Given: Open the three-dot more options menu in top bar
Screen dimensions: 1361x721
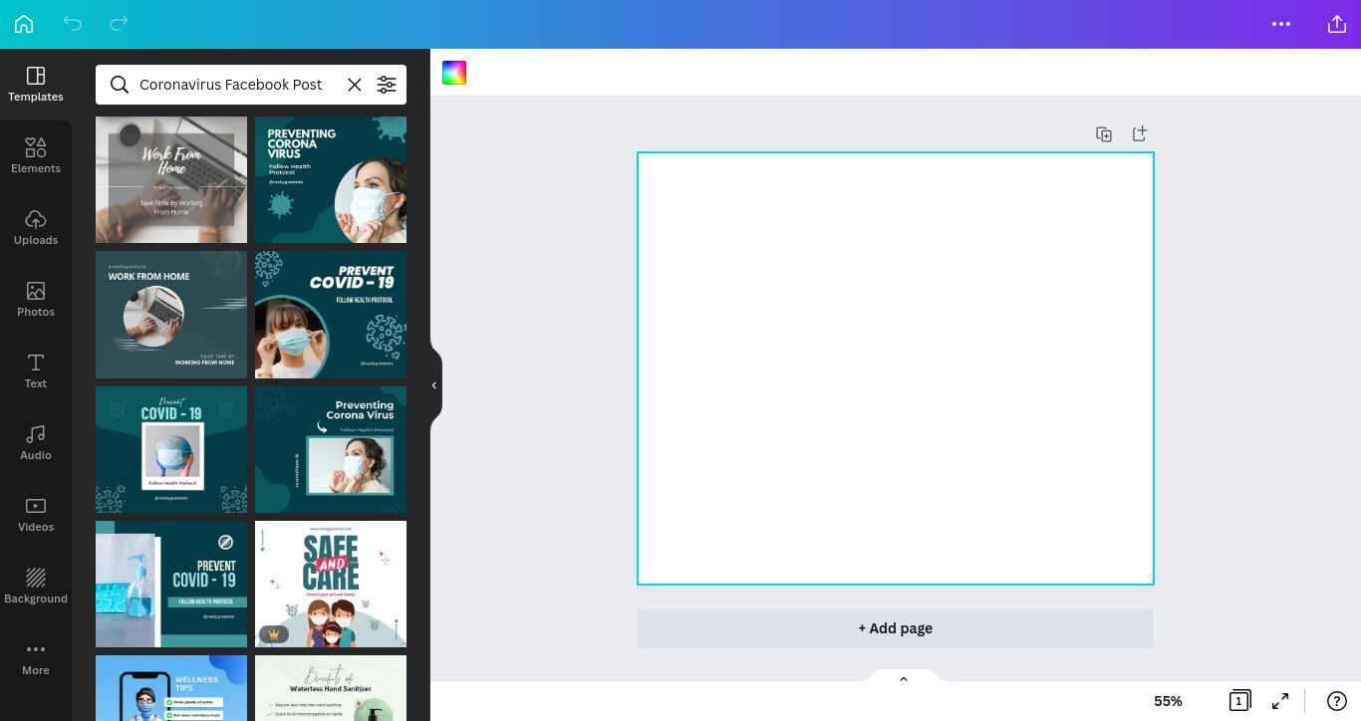Looking at the screenshot, I should point(1281,24).
